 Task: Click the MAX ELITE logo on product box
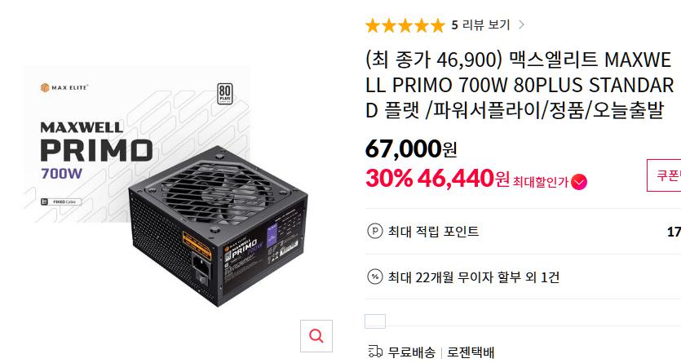64,88
